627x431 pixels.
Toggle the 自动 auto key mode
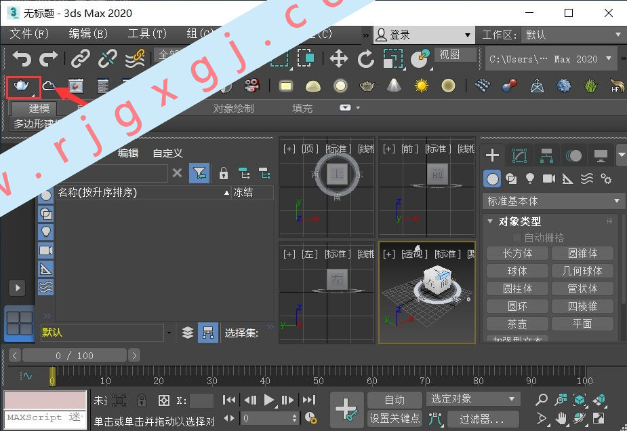tap(395, 400)
